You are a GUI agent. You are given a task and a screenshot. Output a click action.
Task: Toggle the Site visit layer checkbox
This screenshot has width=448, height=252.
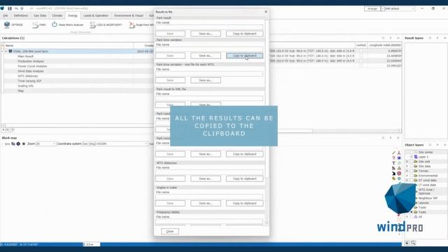click(x=412, y=162)
